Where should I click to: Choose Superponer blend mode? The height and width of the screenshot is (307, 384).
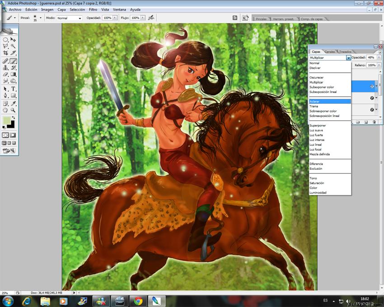click(x=330, y=126)
